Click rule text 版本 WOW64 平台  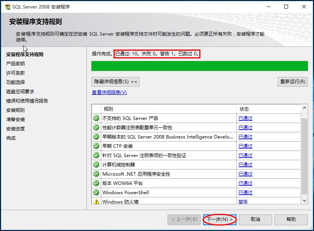[x=122, y=183]
